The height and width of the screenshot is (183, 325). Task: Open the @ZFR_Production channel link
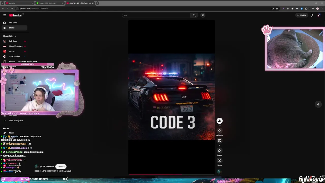(x=47, y=166)
